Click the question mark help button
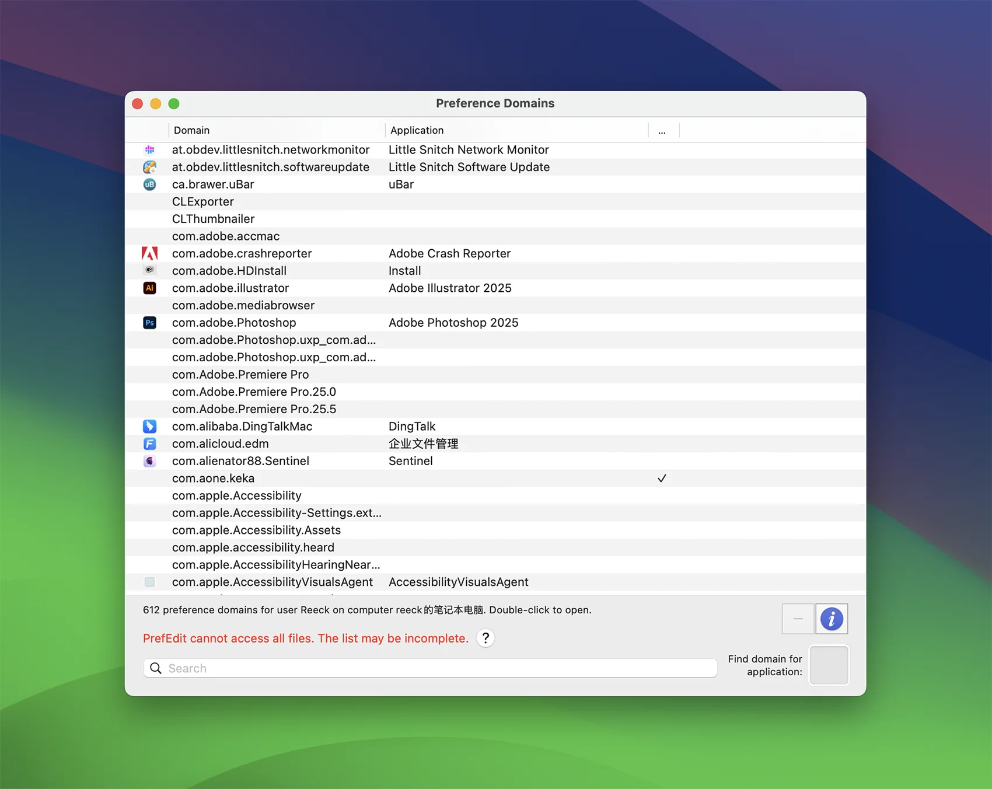 [x=485, y=638]
